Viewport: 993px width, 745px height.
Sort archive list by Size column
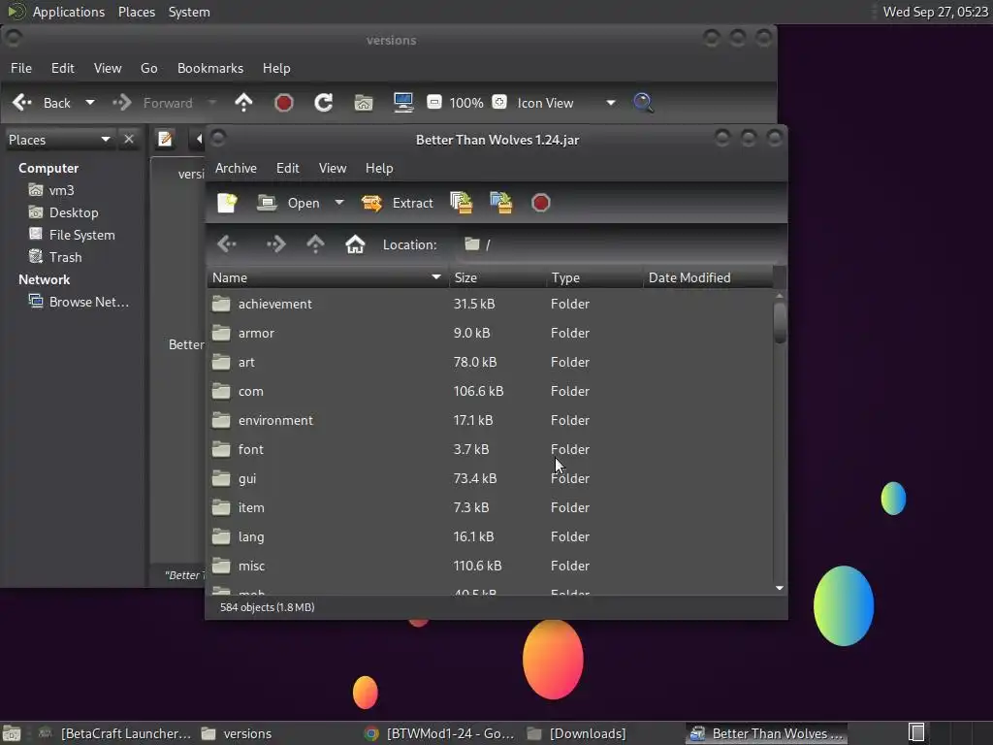tap(497, 277)
